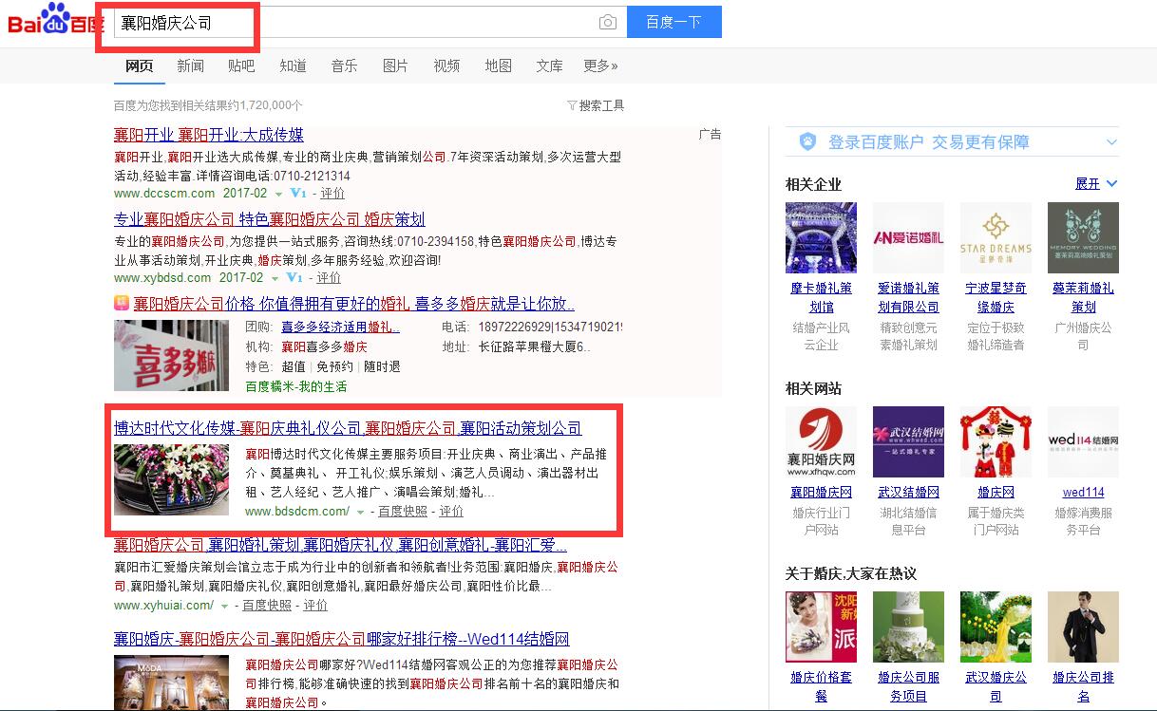1157x711 pixels.
Task: Expand dropdown arrow next to www.dccscm.com
Action: [x=279, y=194]
